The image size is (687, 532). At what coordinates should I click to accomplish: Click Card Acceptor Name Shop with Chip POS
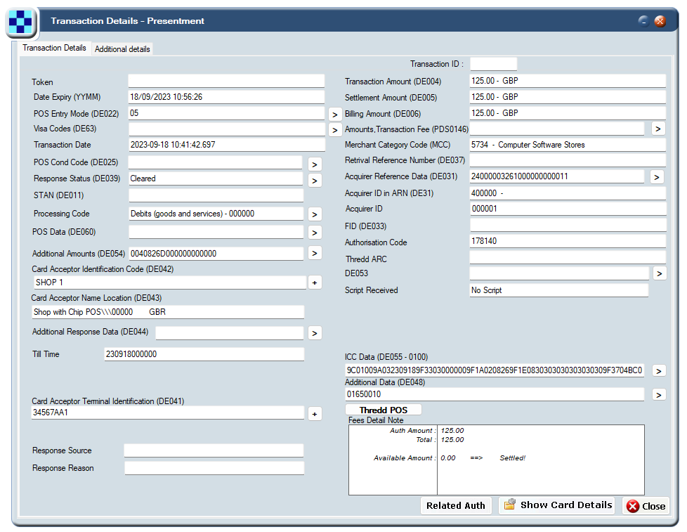[x=169, y=312]
